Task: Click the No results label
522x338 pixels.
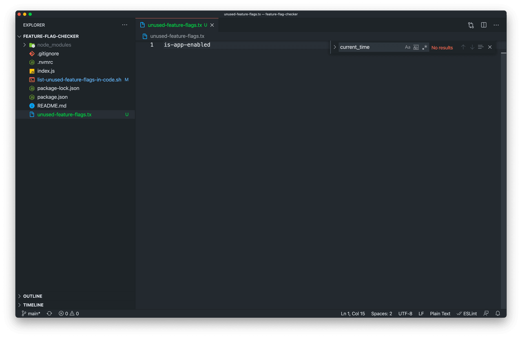Action: tap(442, 48)
